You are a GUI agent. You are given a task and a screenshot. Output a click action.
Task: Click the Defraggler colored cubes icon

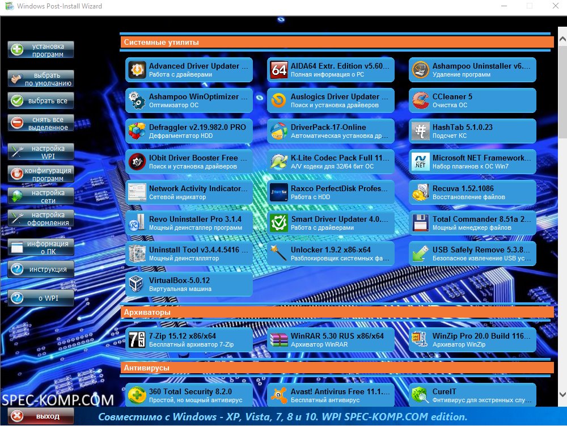click(137, 131)
